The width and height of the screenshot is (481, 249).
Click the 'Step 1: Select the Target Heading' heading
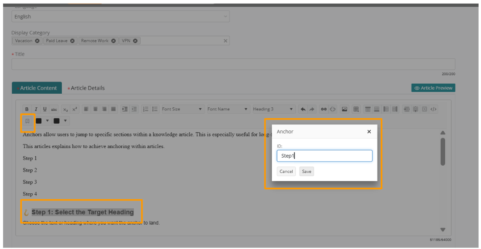(x=83, y=212)
